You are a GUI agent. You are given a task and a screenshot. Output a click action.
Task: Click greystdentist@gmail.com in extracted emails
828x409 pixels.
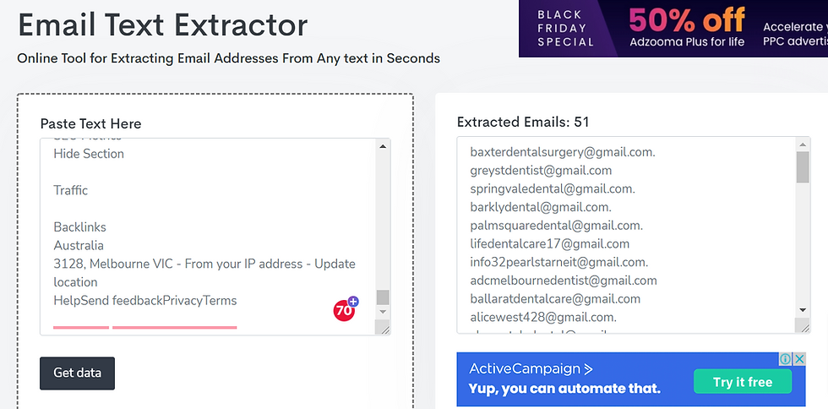pyautogui.click(x=541, y=170)
